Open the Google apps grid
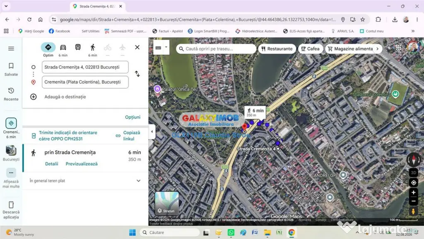The image size is (424, 239). [398, 48]
